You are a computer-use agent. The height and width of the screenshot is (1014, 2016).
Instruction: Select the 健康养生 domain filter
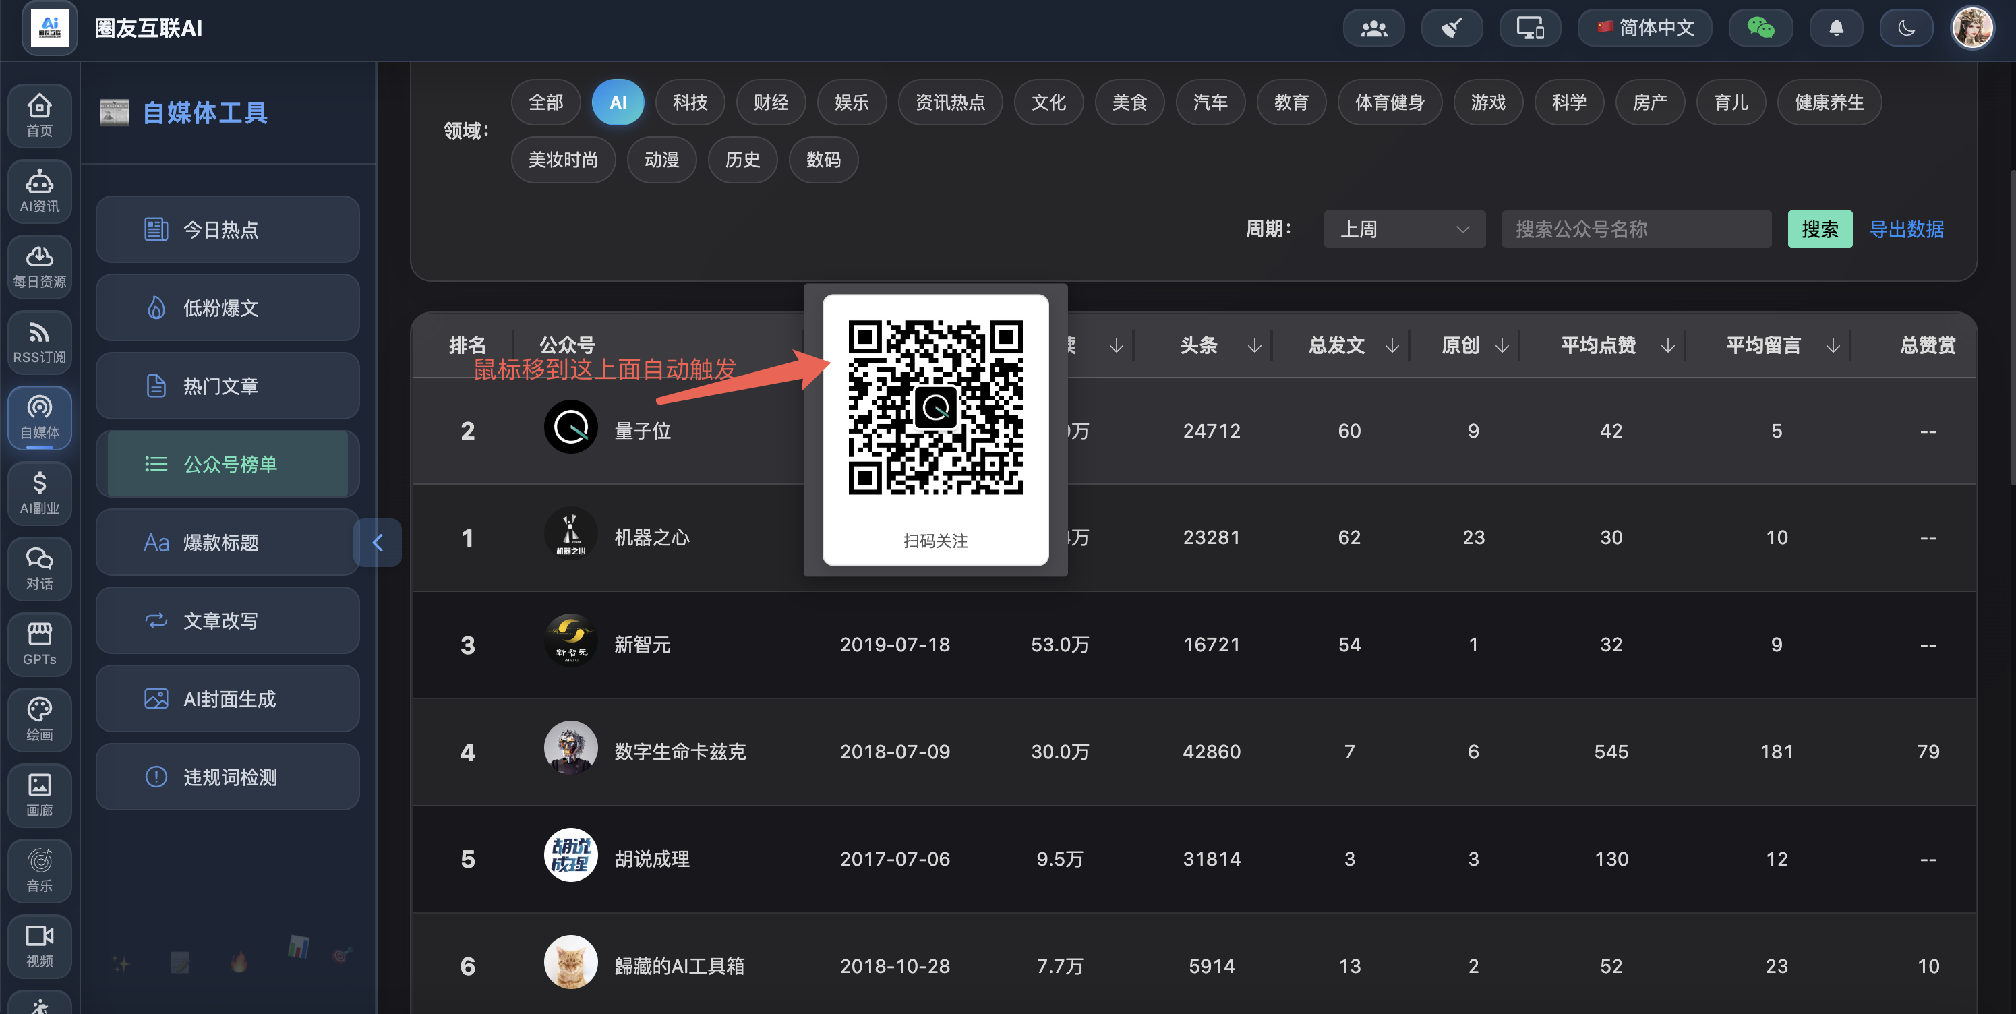point(1829,102)
